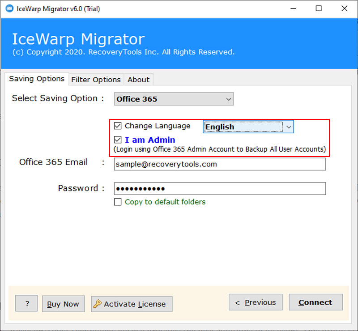Viewport: 358px width, 331px height.
Task: Expand the Select Saving Option dropdown showing Office 365
Action: click(x=174, y=99)
